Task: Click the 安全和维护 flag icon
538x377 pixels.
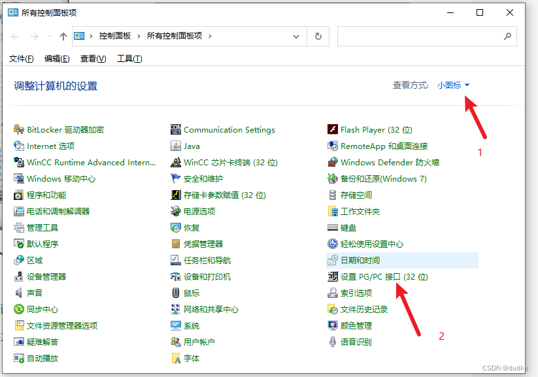Action: 176,179
